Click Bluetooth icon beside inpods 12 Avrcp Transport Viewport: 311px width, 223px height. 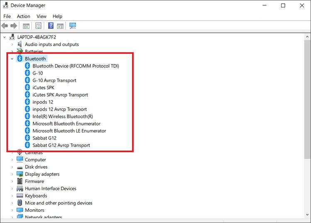click(x=27, y=109)
